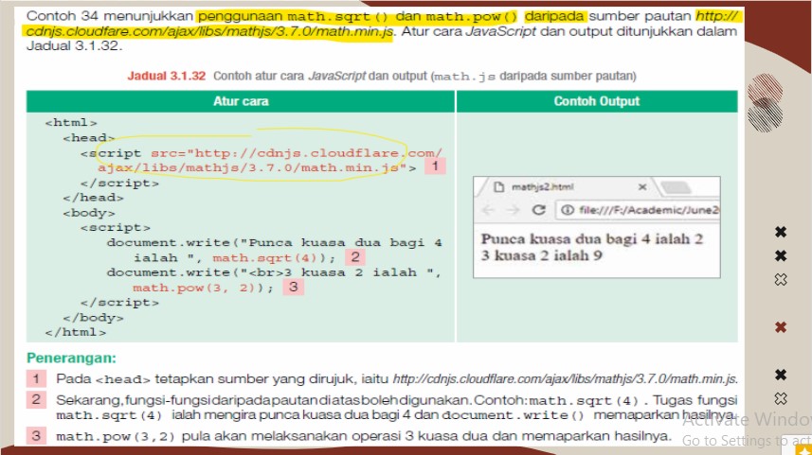Go forward using the browser arrow

click(513, 209)
